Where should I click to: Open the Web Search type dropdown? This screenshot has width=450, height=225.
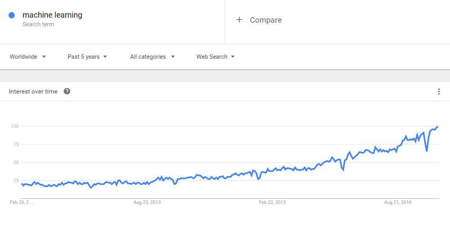click(x=215, y=57)
